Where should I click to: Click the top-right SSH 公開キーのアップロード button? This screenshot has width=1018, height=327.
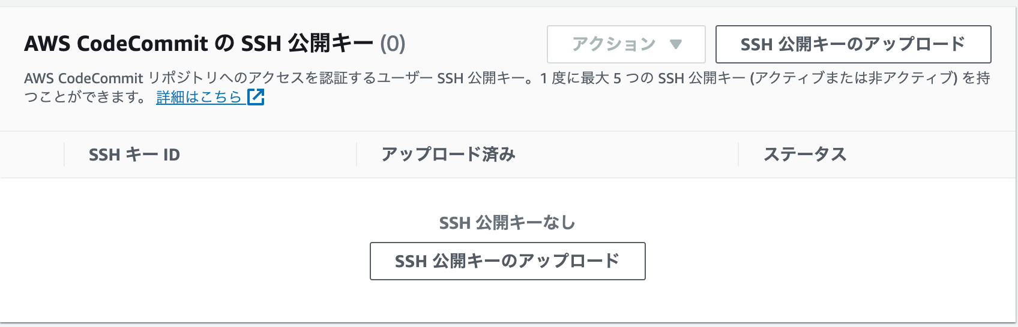coord(853,44)
